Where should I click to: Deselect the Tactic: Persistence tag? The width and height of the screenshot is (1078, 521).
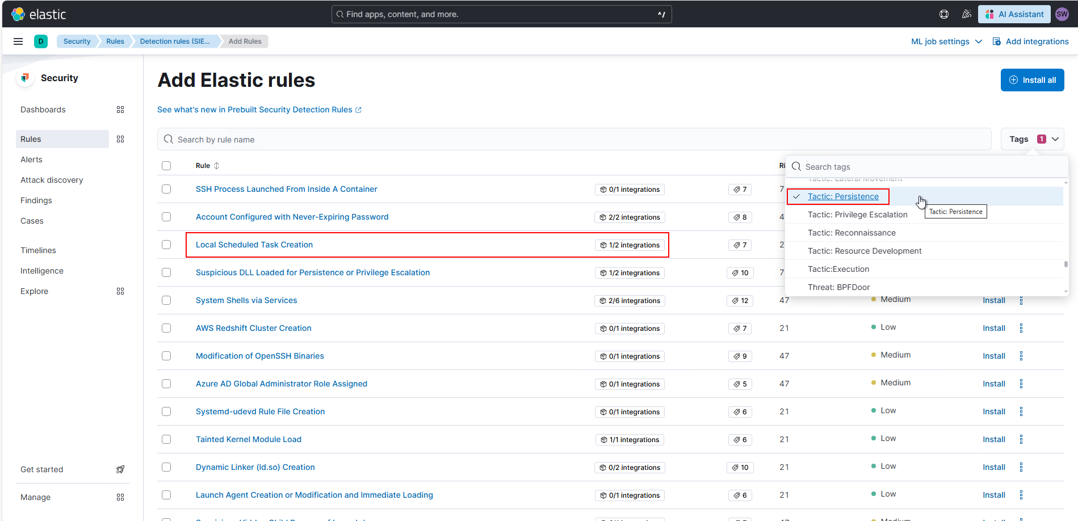pyautogui.click(x=924, y=196)
